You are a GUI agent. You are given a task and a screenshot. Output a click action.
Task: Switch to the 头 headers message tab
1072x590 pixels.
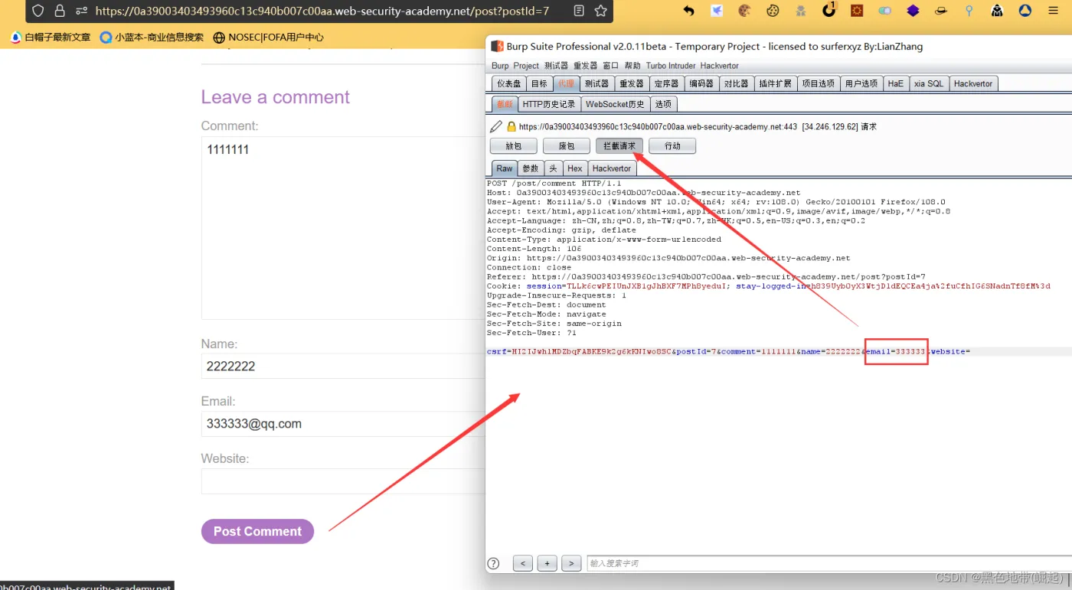(x=553, y=168)
